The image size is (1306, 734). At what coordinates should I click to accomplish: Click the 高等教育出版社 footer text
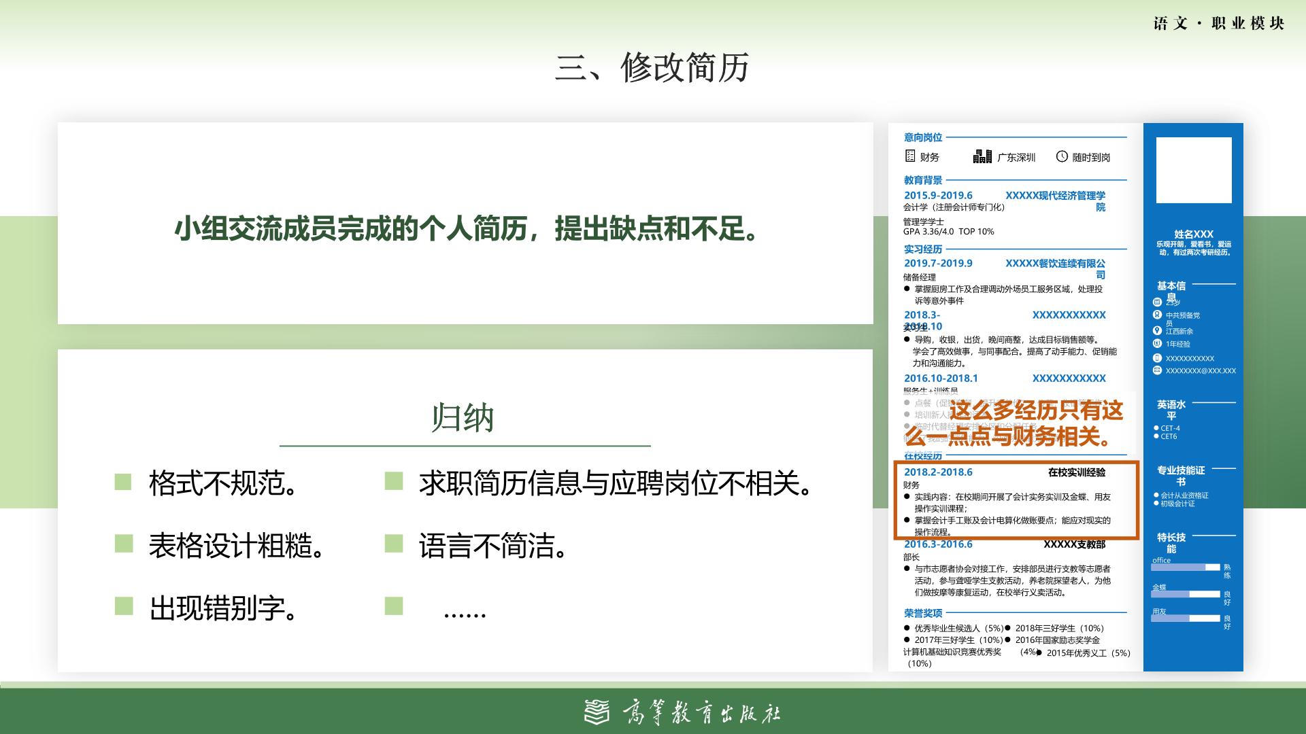pyautogui.click(x=701, y=712)
